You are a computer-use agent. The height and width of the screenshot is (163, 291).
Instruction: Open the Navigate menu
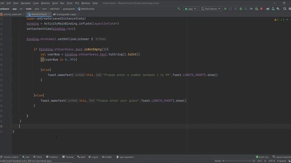coord(25,3)
